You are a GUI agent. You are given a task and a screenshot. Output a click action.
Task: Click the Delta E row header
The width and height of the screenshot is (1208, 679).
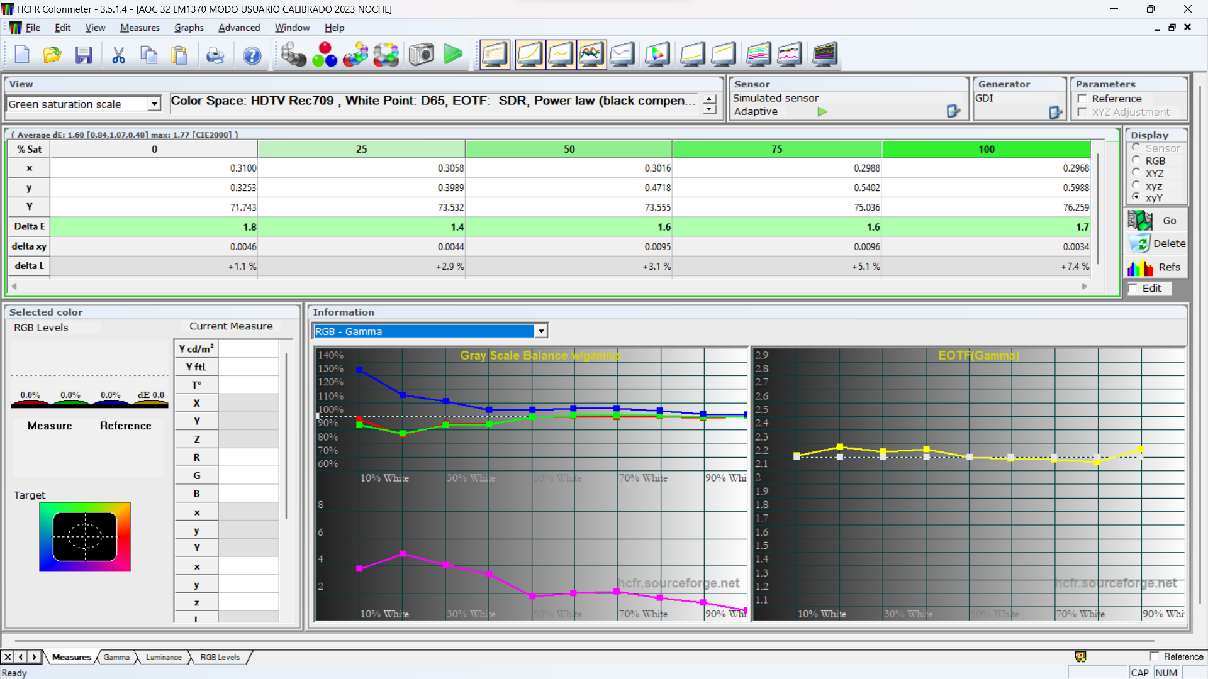pos(29,226)
